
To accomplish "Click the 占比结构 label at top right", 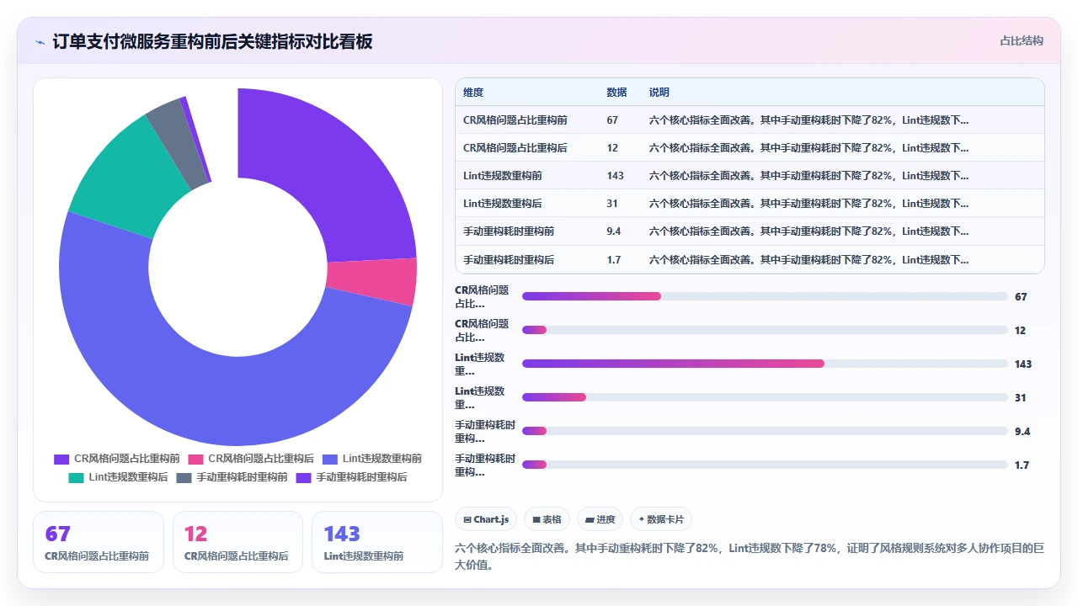I will click(1022, 40).
